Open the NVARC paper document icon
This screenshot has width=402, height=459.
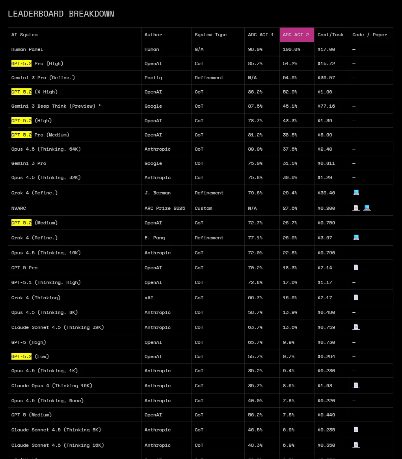[x=356, y=208]
